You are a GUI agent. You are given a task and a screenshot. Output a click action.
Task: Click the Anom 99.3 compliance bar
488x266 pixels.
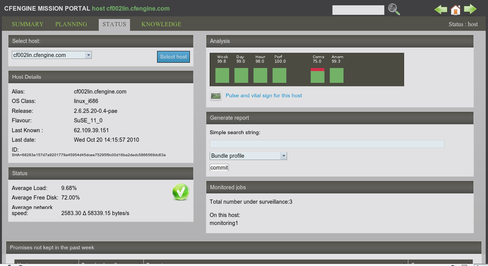click(x=337, y=75)
